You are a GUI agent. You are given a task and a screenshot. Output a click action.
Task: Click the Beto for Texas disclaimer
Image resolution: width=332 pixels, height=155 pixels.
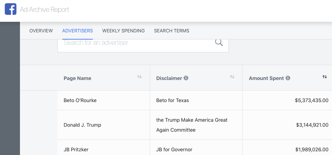click(x=172, y=100)
